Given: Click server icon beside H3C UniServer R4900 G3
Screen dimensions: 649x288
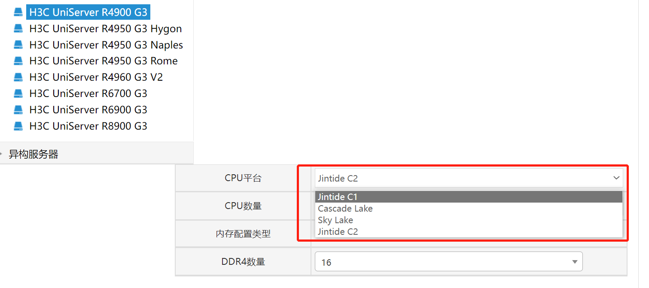Looking at the screenshot, I should point(18,12).
